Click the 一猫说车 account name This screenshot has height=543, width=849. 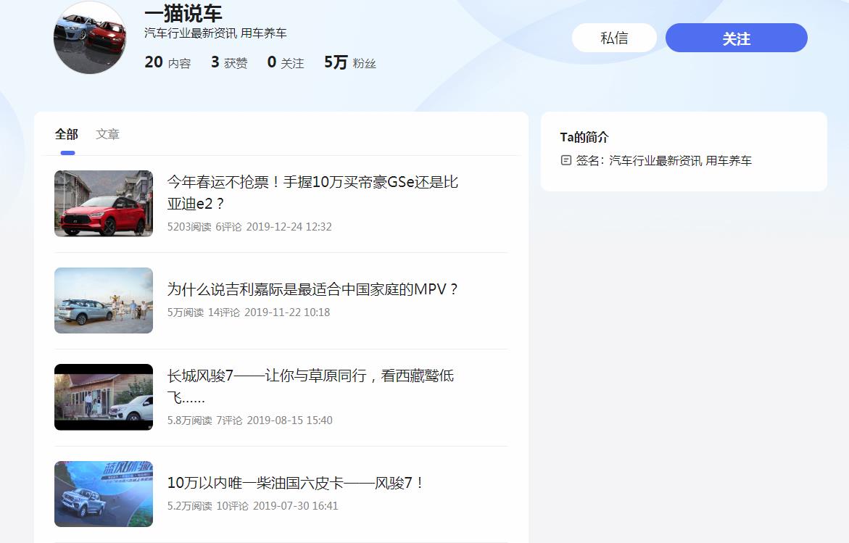pyautogui.click(x=183, y=13)
